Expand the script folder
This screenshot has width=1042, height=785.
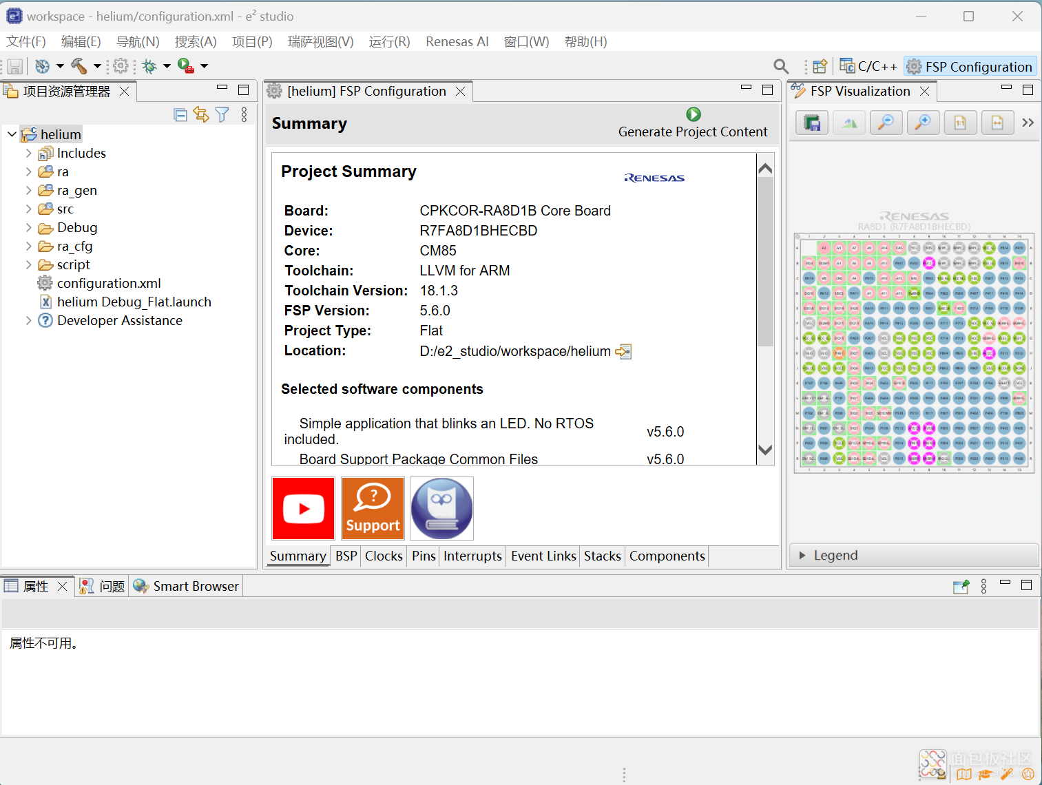point(28,264)
